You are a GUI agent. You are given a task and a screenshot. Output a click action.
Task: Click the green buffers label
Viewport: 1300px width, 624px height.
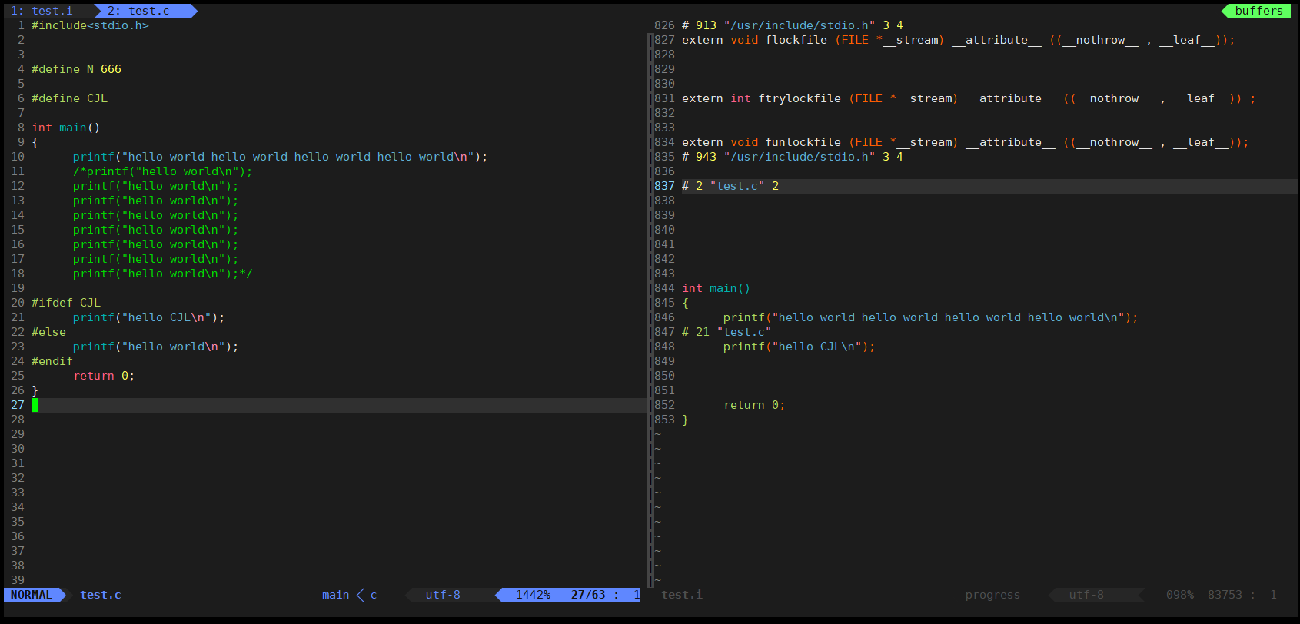pos(1258,11)
